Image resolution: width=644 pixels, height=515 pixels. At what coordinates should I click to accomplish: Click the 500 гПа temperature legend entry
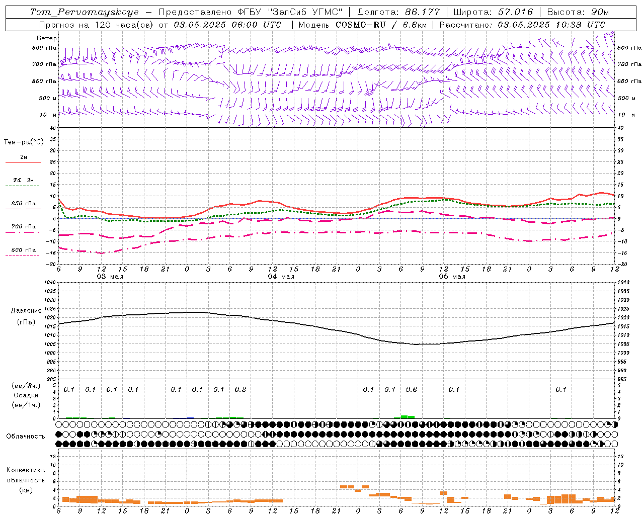[24, 250]
